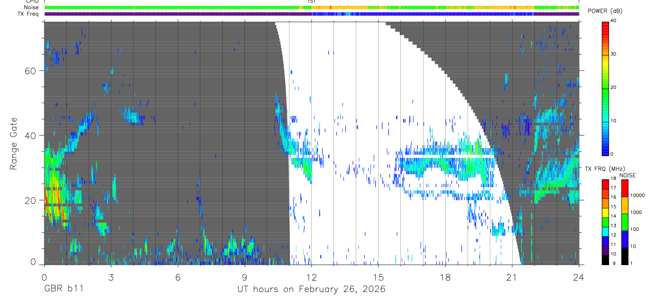This screenshot has height=300, width=651.
Task: Click the 9 tick label on the UT hours axis
Action: point(244,276)
